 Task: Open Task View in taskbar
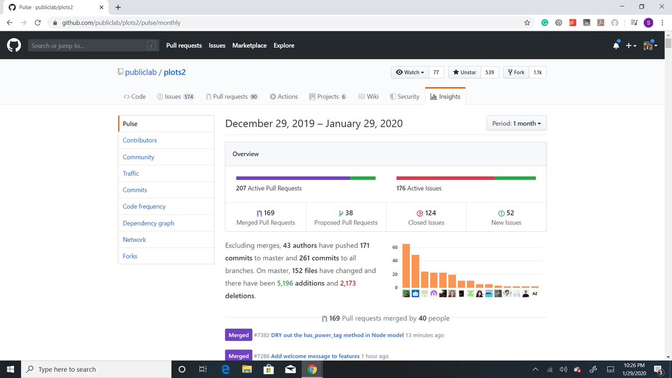click(203, 369)
